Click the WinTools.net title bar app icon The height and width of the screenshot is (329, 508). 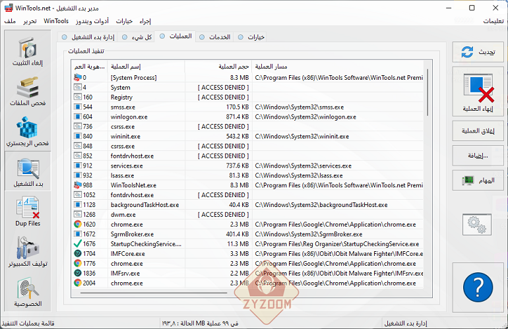9,8
